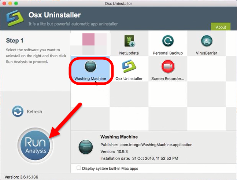Select the Screen Recorder app icon
Viewport: 237px width, 180px height.
pos(168,67)
